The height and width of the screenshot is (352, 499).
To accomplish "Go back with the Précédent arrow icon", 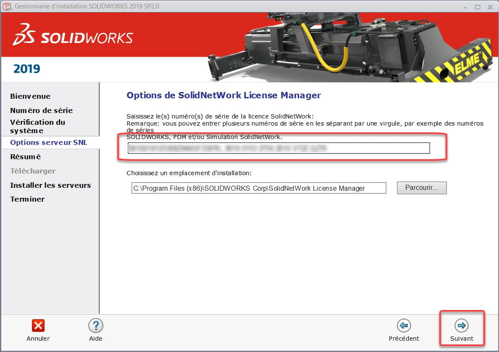I will [x=404, y=326].
